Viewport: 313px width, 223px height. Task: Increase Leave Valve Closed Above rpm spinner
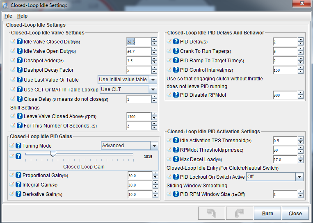tap(154, 114)
